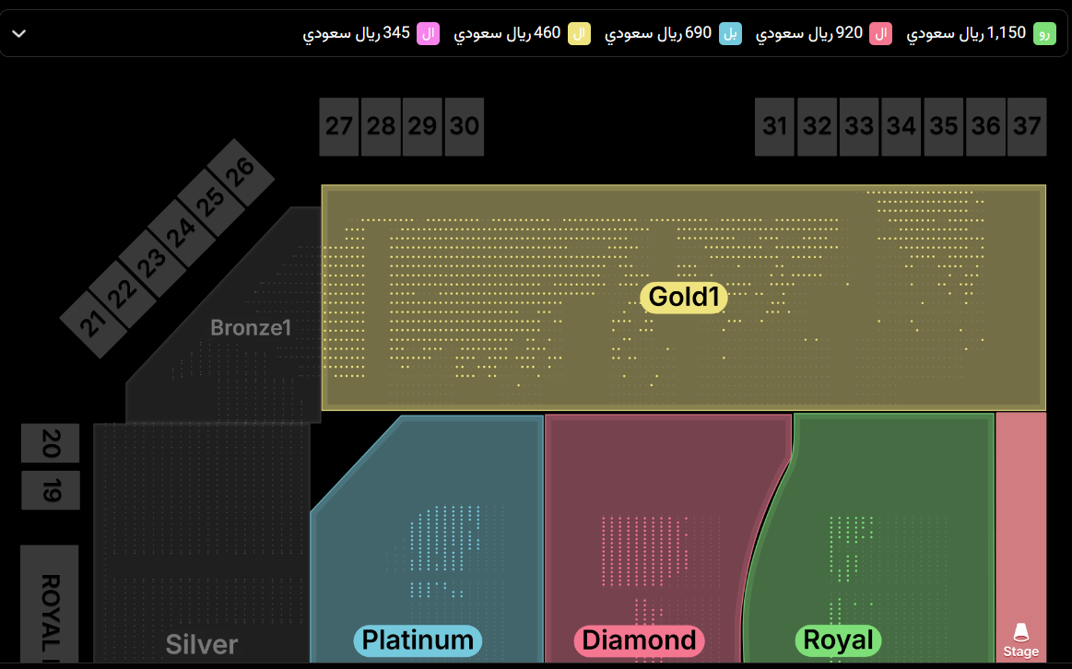Click box number 31
This screenshot has width=1072, height=669.
click(775, 126)
